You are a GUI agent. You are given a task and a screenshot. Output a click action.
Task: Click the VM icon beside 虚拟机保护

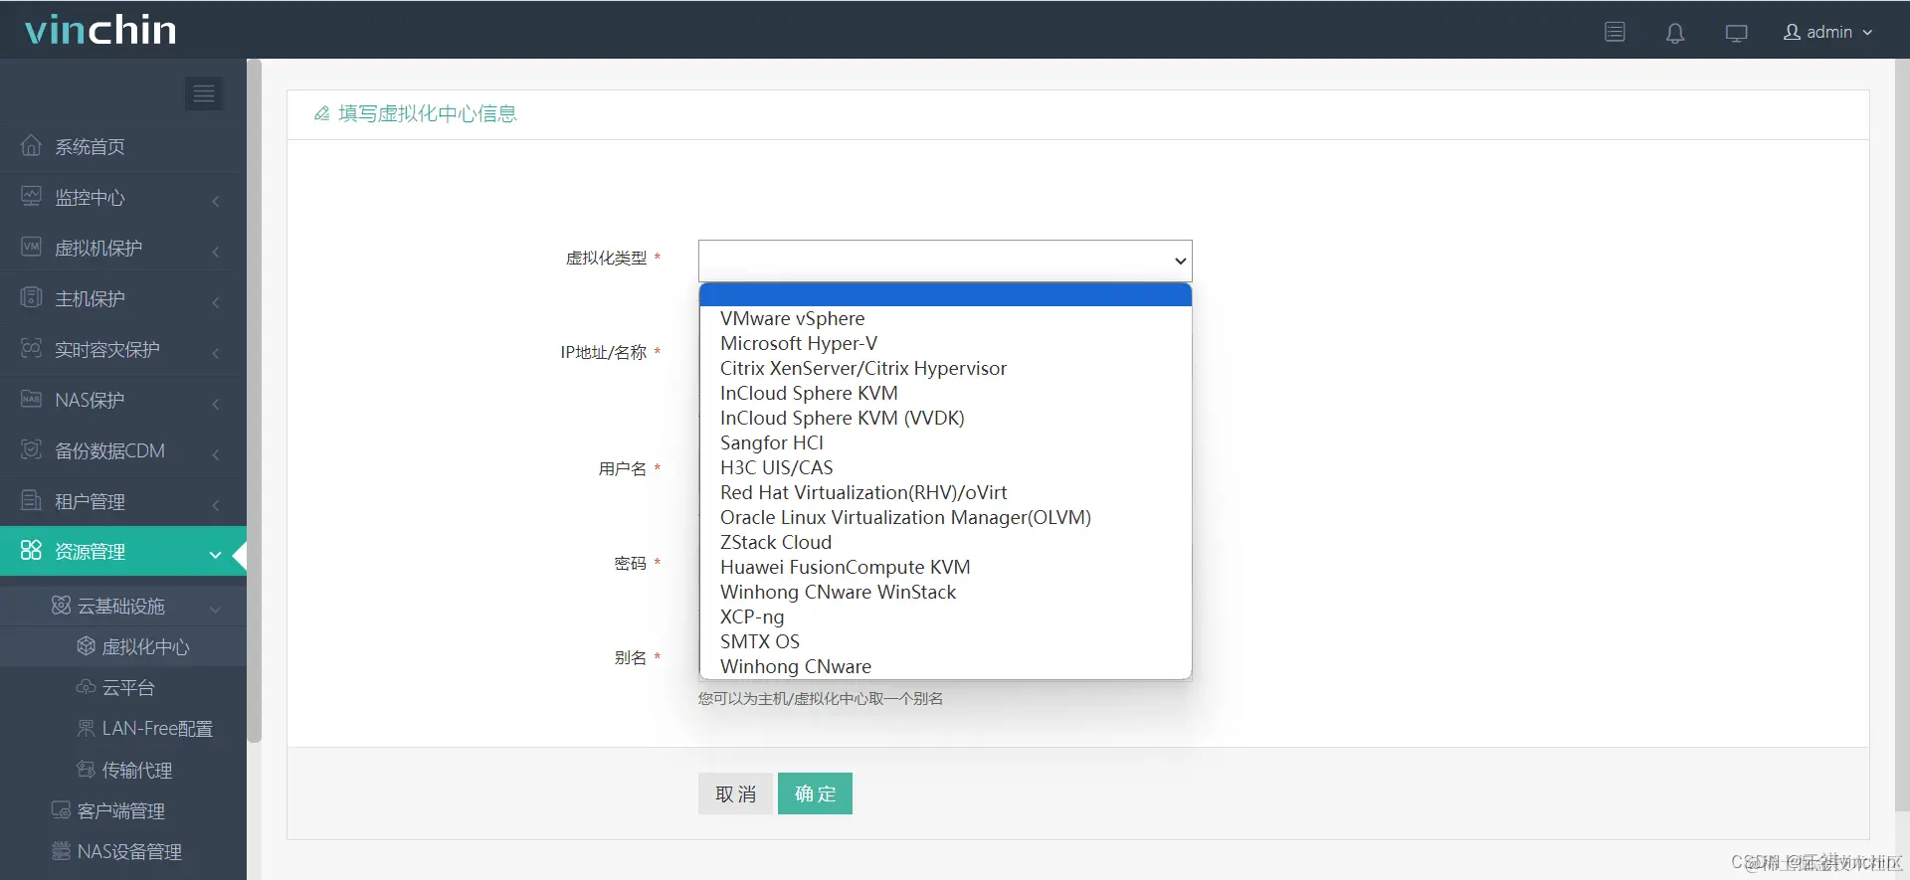[x=31, y=248]
